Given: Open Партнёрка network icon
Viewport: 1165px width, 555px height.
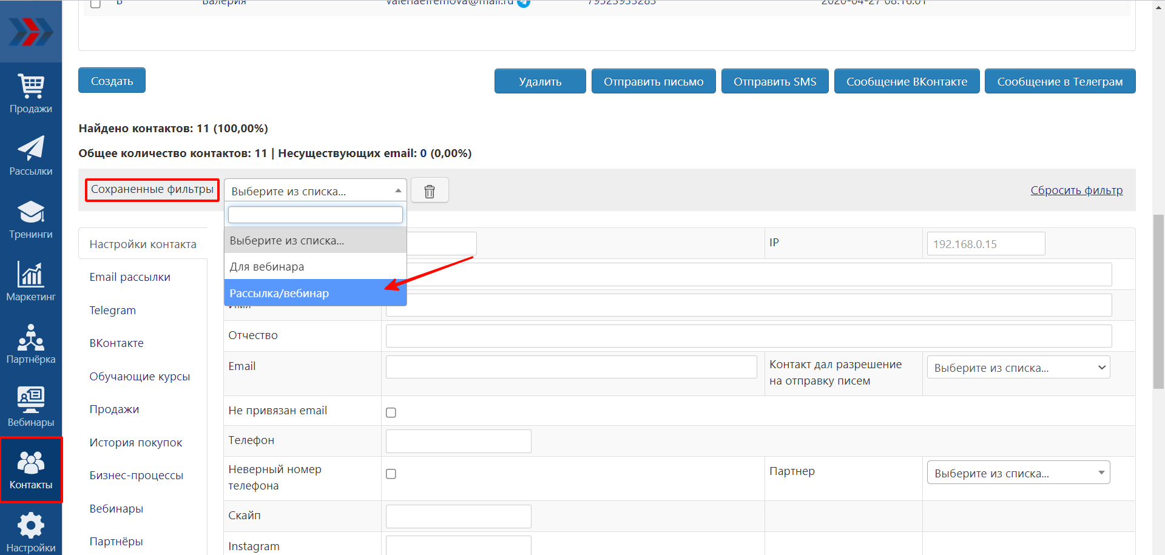Looking at the screenshot, I should [31, 344].
